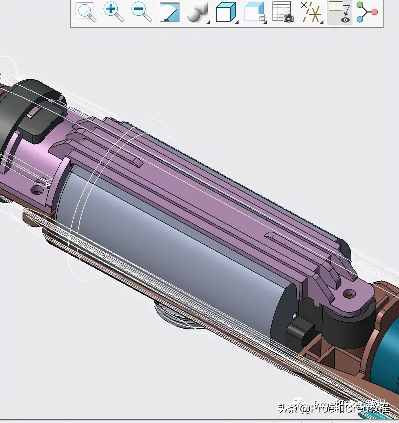
Task: Click the Repaint screen icon
Action: [x=169, y=12]
